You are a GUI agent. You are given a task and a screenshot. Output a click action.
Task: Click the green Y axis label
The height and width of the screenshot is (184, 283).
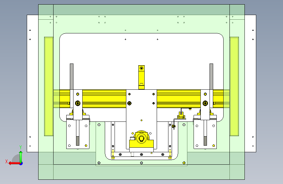(x=21, y=147)
